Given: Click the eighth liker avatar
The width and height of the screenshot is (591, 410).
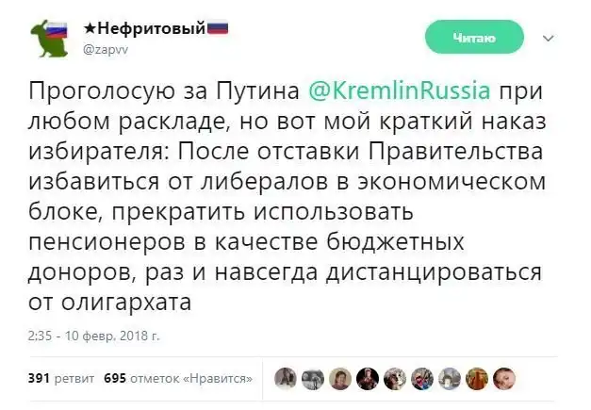Looking at the screenshot, I should [476, 379].
